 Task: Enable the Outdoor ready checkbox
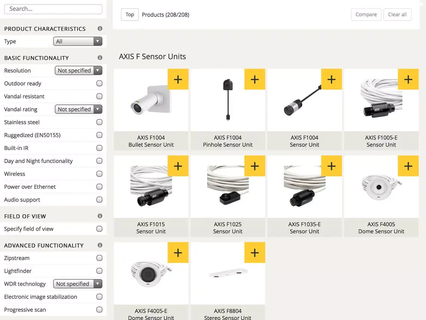99,83
